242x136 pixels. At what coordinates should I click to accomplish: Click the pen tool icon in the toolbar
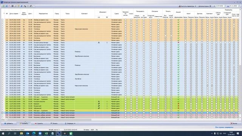pyautogui.click(x=31, y=6)
